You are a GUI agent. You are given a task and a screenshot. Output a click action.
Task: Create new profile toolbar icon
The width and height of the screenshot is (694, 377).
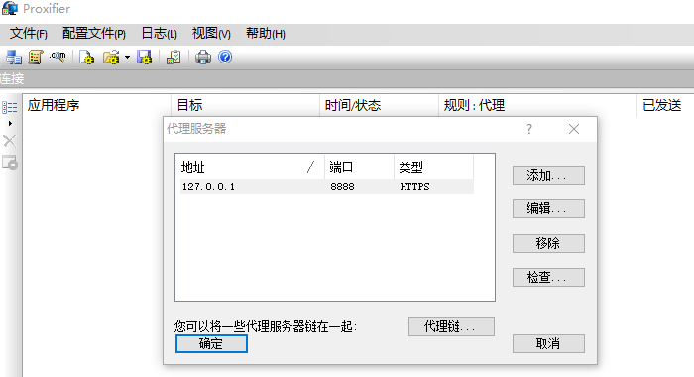[87, 58]
